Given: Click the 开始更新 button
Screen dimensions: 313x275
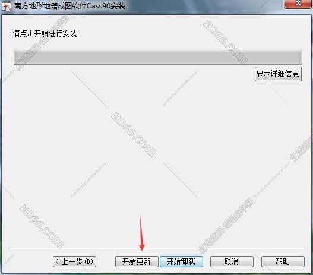Looking at the screenshot, I should pos(137,261).
